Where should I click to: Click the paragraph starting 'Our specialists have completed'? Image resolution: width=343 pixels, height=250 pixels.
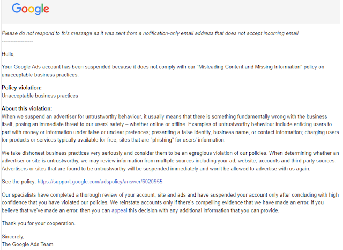click(170, 202)
